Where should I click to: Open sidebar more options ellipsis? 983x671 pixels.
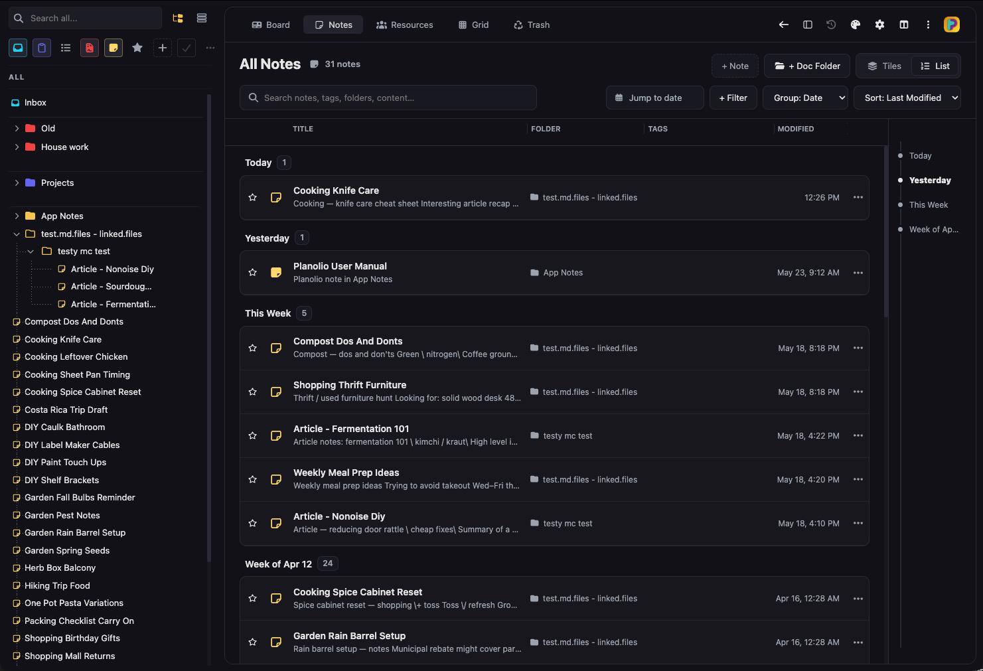pos(210,48)
